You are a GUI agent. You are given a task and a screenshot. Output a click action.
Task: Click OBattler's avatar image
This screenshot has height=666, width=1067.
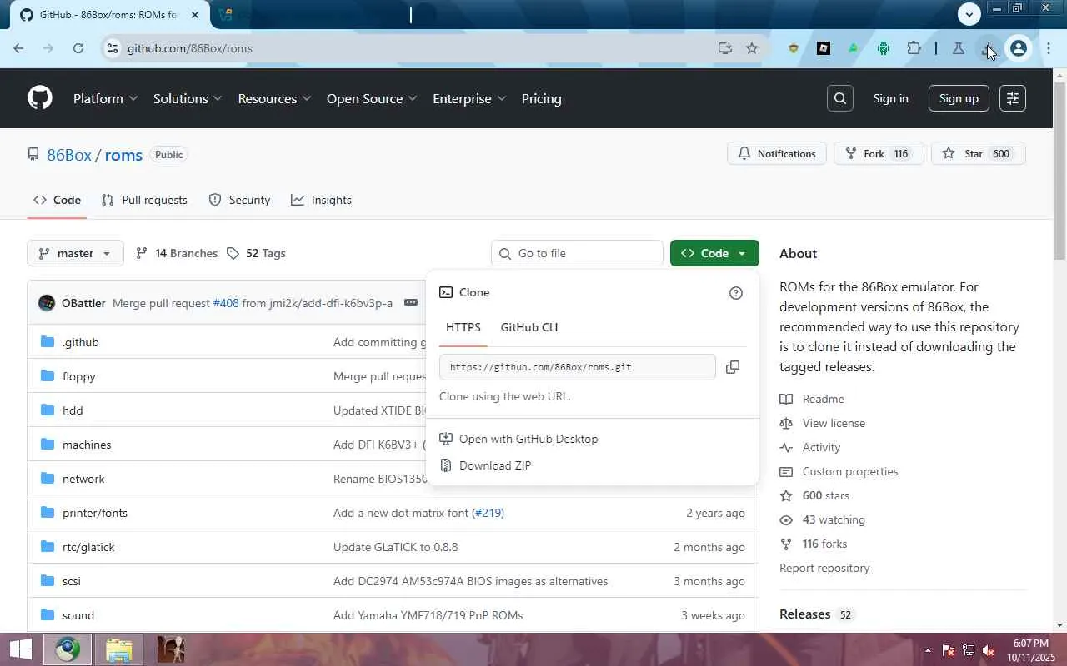click(x=47, y=303)
